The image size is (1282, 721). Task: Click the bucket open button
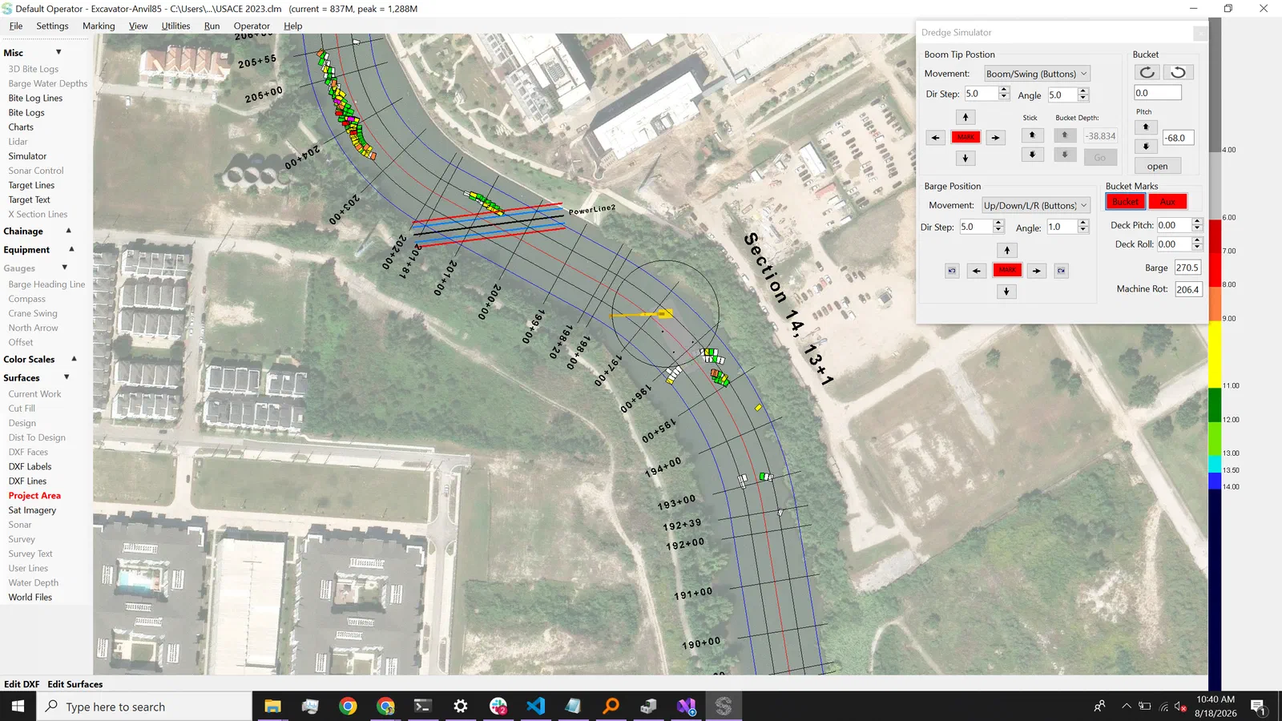tap(1157, 166)
